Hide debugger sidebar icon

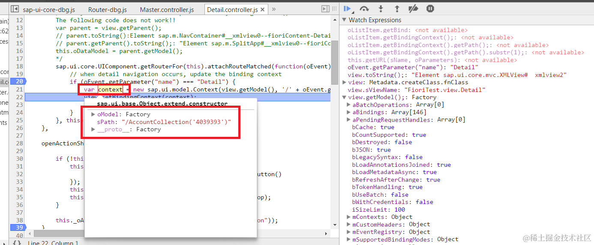326,9
